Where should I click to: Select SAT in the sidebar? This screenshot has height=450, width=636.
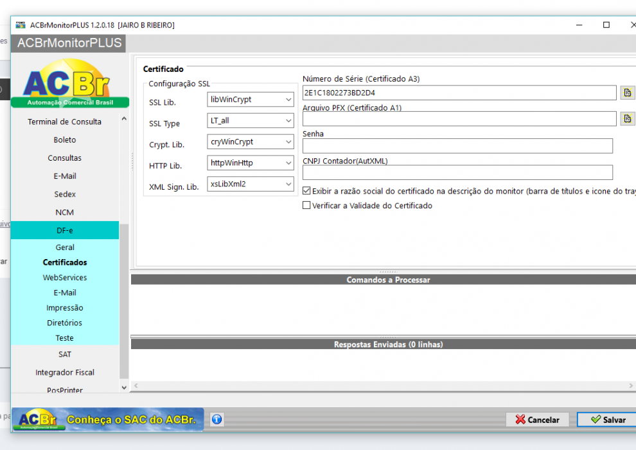tap(64, 354)
